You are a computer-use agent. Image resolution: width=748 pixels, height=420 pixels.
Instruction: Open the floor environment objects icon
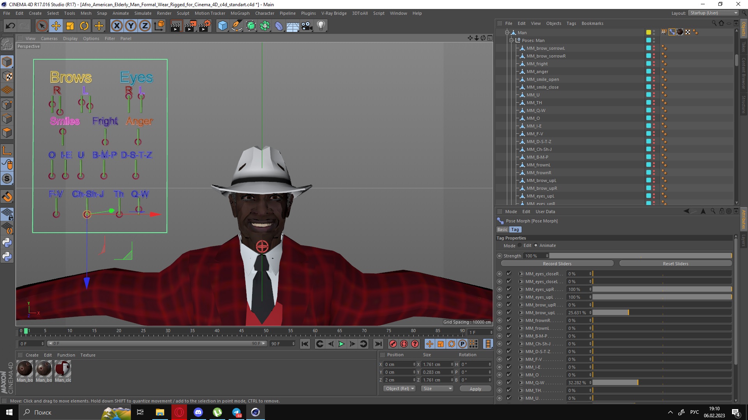[293, 26]
